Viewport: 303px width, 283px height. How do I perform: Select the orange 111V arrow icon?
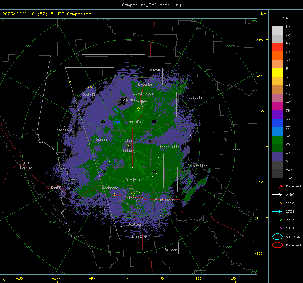pyautogui.click(x=277, y=203)
